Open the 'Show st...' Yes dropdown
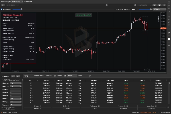Screen dimensions: 171x114 tap(16, 83)
